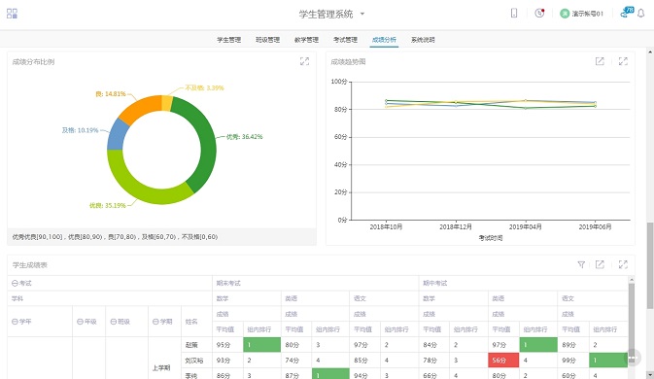
Task: Open the share icon with 78 badge
Action: click(x=626, y=12)
